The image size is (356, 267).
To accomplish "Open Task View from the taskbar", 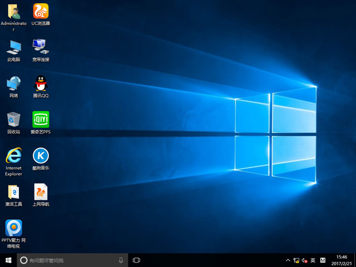I will point(136,260).
